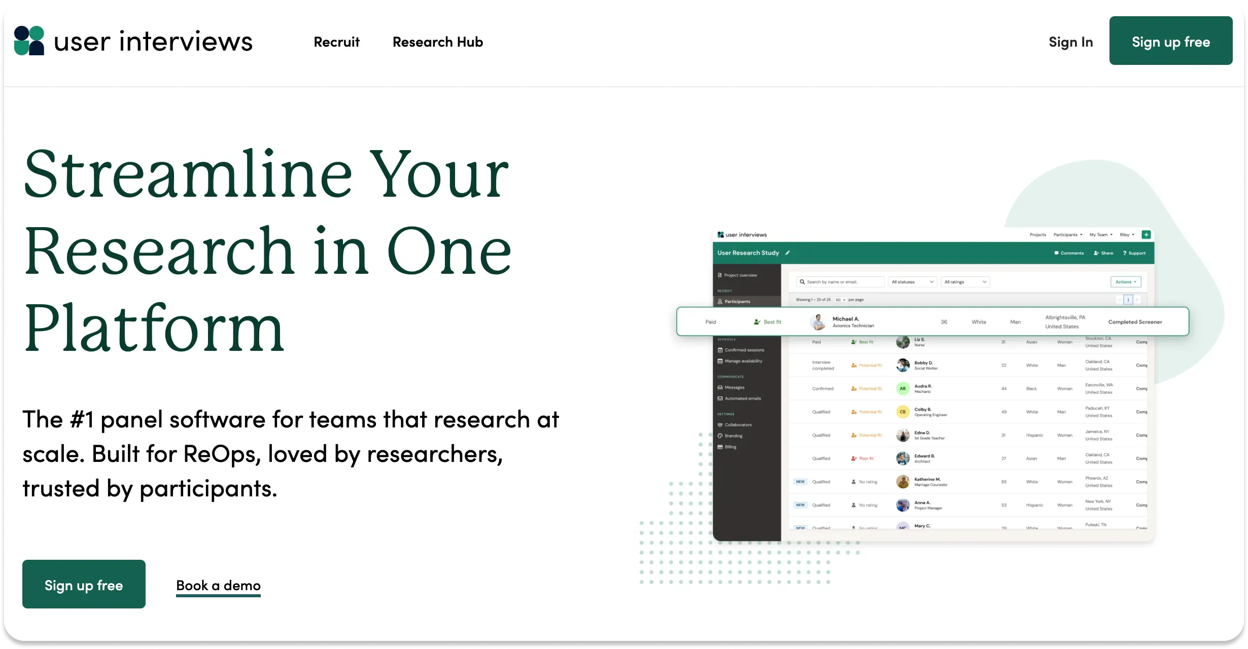The width and height of the screenshot is (1248, 649).
Task: Click the Book a demo link
Action: [218, 586]
